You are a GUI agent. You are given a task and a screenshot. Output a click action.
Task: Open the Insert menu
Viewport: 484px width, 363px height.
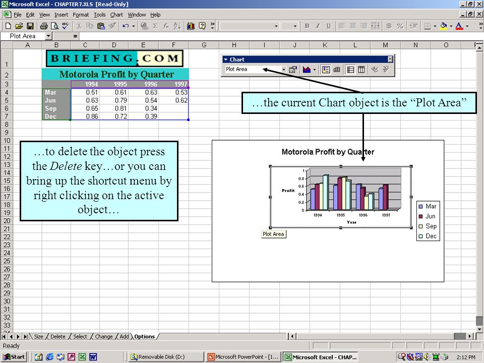click(x=61, y=15)
